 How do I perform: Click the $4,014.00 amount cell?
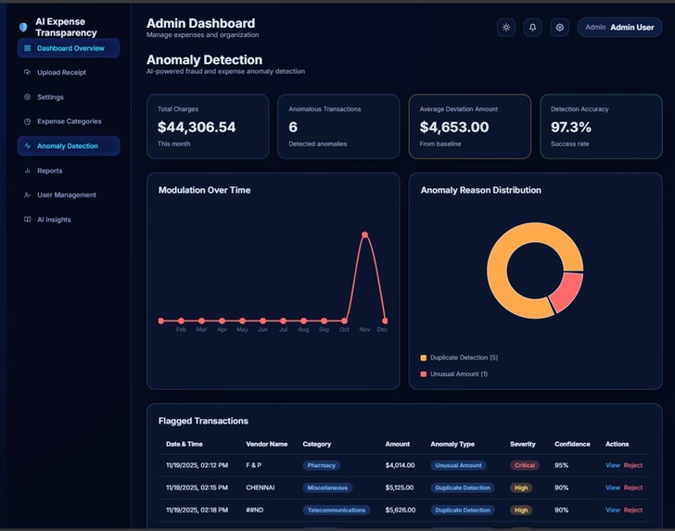tap(401, 465)
